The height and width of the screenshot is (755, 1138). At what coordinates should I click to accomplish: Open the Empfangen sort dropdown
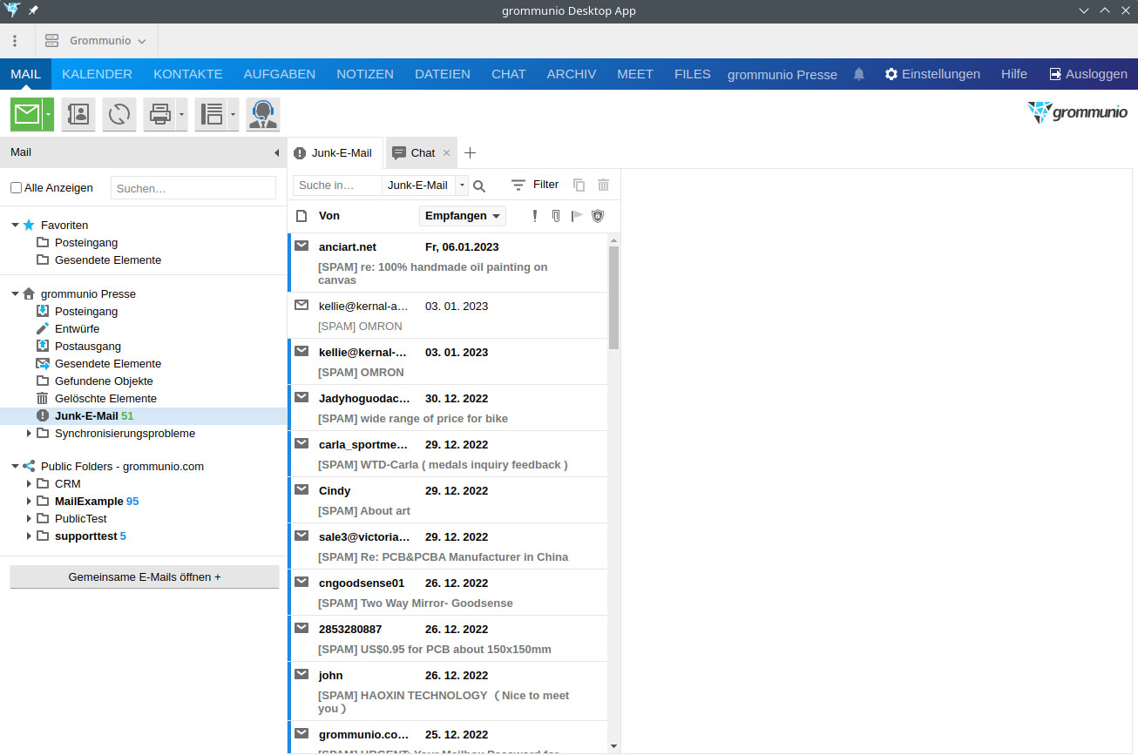click(x=462, y=215)
